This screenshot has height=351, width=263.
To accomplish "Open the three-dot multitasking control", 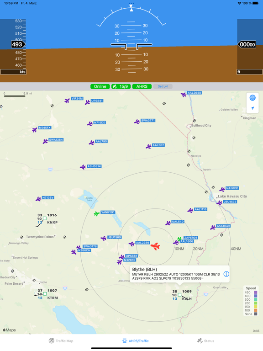I will click(131, 3).
